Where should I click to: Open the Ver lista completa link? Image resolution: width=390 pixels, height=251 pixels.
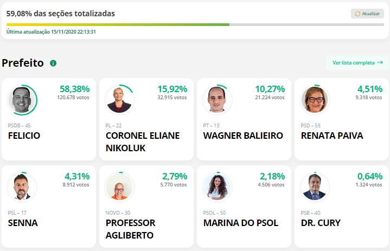coord(357,63)
